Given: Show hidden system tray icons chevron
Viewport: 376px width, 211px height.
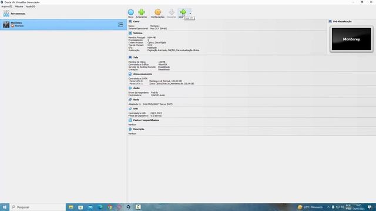Looking at the screenshot, I should pyautogui.click(x=328, y=207).
